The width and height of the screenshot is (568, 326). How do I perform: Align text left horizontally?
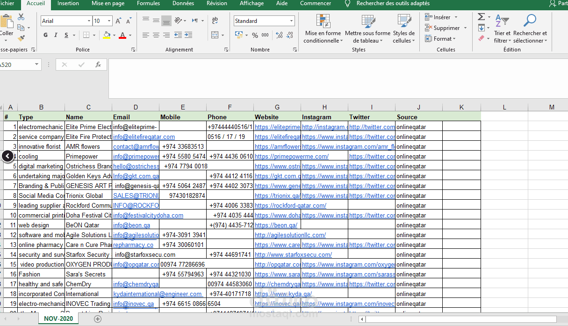146,35
